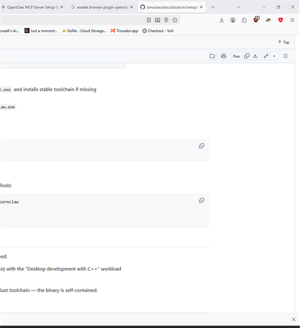Viewport: 302px width, 328px height.
Task: Click 'the binary is self-contained.' text
Action: [67, 291]
